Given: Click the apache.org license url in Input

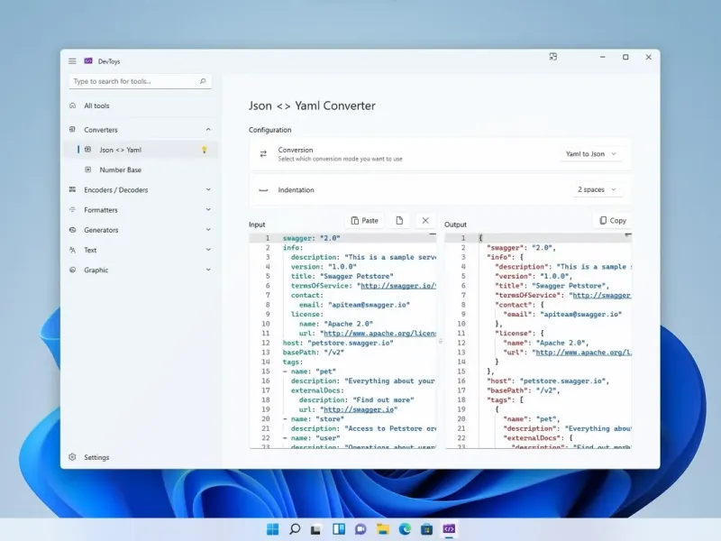Looking at the screenshot, I should click(379, 333).
